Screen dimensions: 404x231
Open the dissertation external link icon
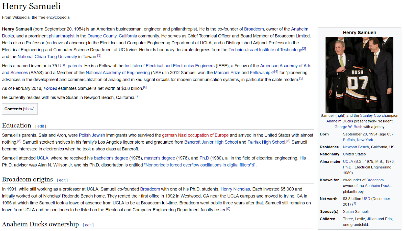pyautogui.click(x=254, y=165)
